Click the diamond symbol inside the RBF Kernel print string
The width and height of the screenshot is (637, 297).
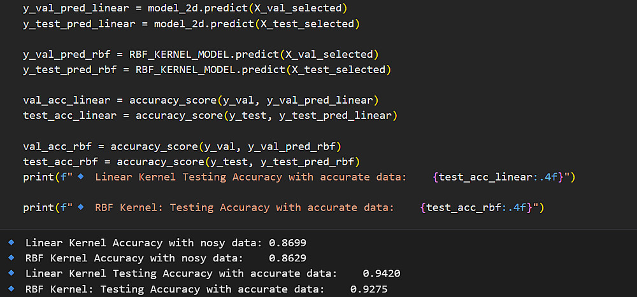click(81, 207)
